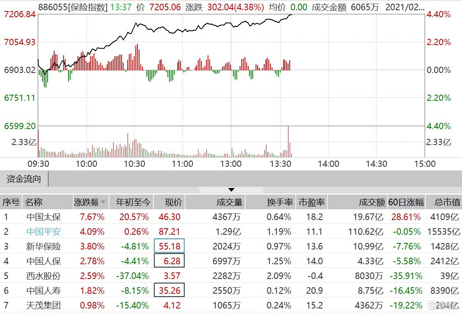Click the 7205.06 current index price
The height and width of the screenshot is (313, 462).
coord(165,7)
